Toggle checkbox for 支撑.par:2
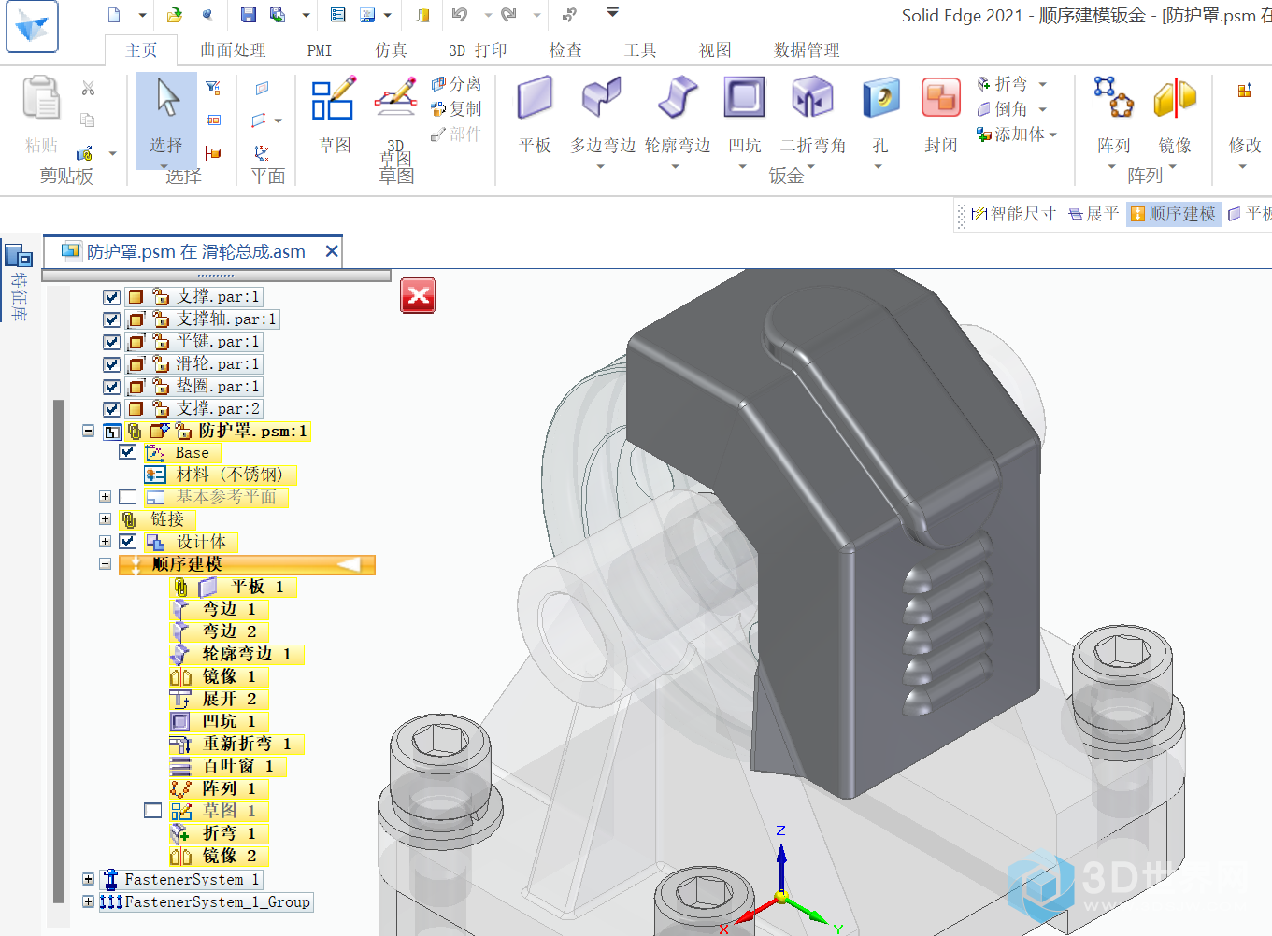 click(x=111, y=409)
